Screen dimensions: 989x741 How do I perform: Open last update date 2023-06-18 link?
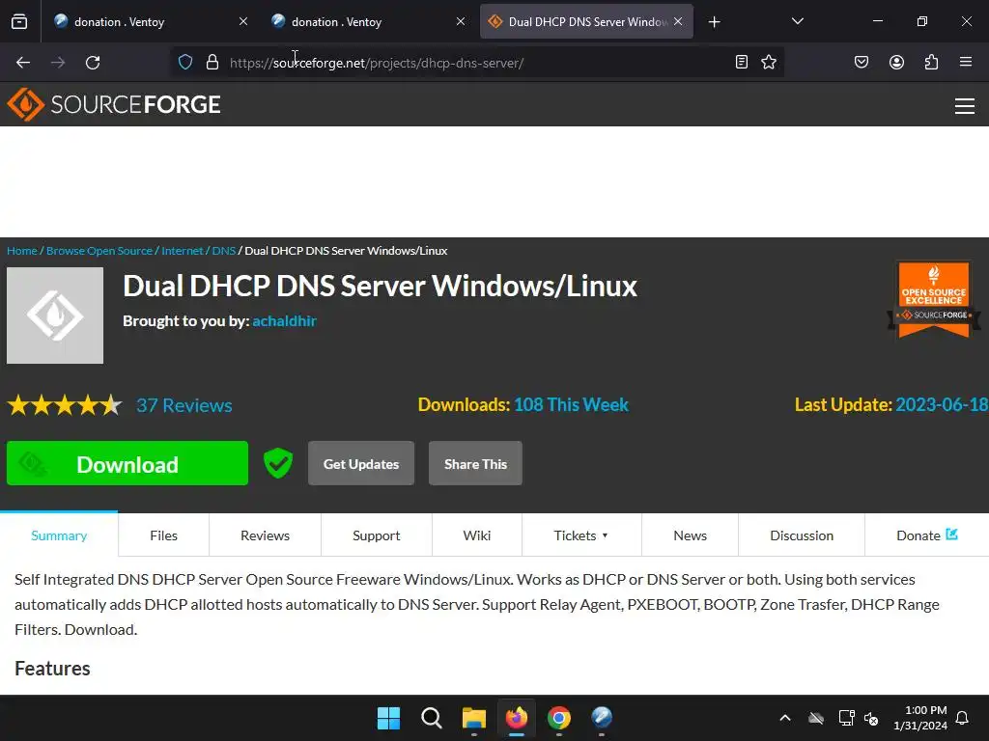coord(942,404)
